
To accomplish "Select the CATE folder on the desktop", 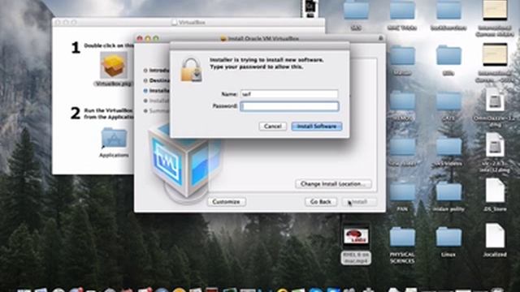I will click(x=448, y=101).
